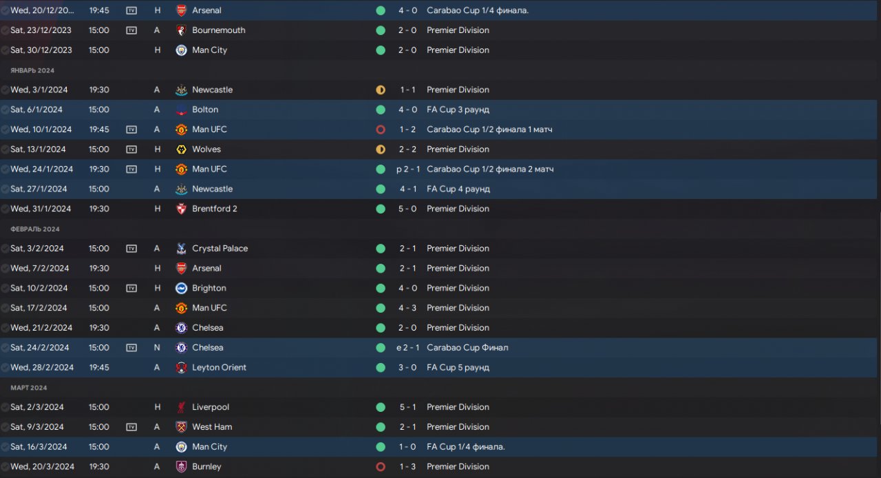Open the 4 - 3 result versus Man UFC
881x478 pixels.
coord(407,308)
